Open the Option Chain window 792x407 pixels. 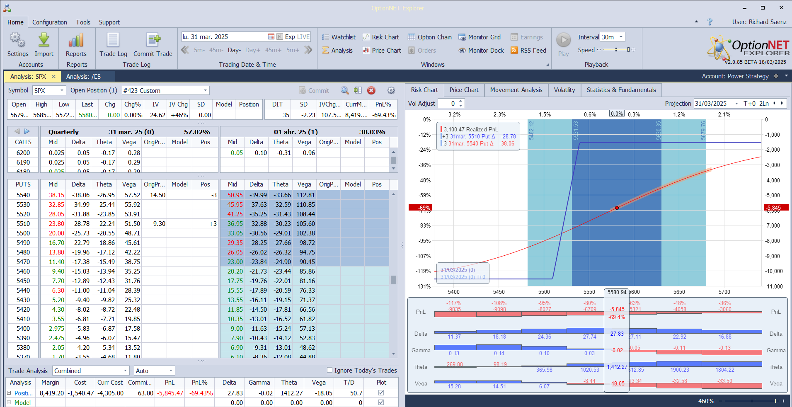(430, 37)
